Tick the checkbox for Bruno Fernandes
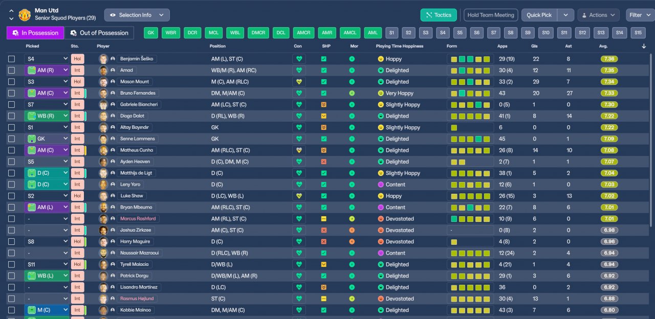Screen dimensions: 655x319 [11, 93]
